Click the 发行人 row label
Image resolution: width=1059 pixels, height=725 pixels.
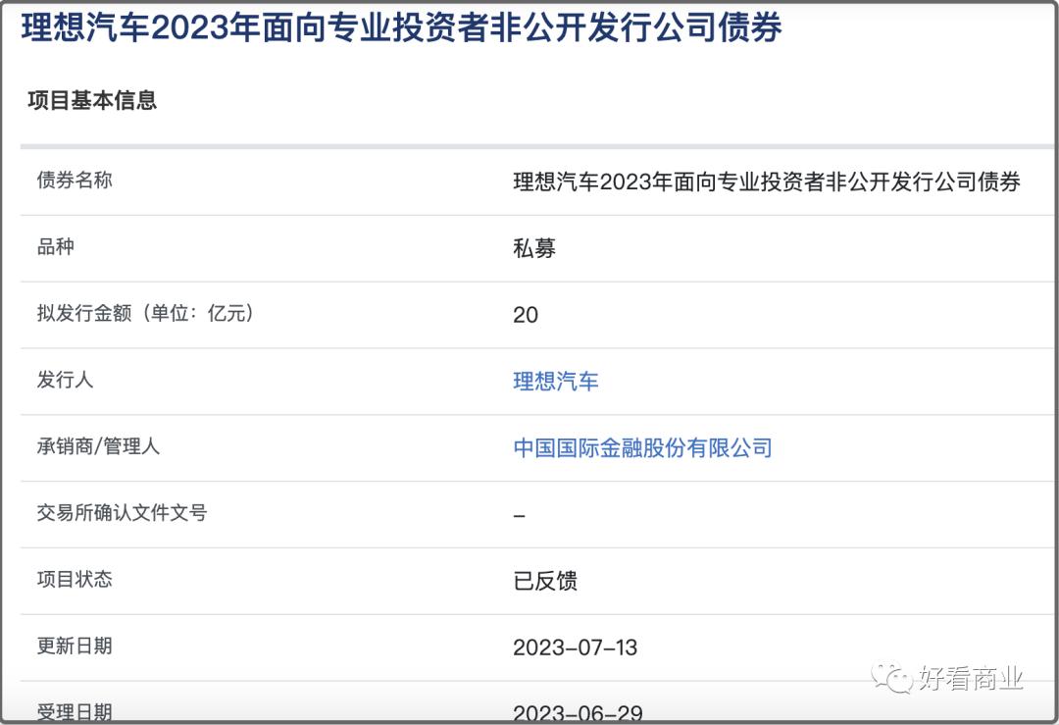65,379
